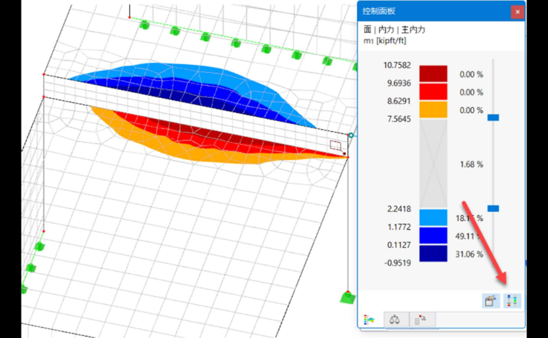Image resolution: width=548 pixels, height=338 pixels.
Task: Click the green support at bottom right column
Action: point(348,297)
